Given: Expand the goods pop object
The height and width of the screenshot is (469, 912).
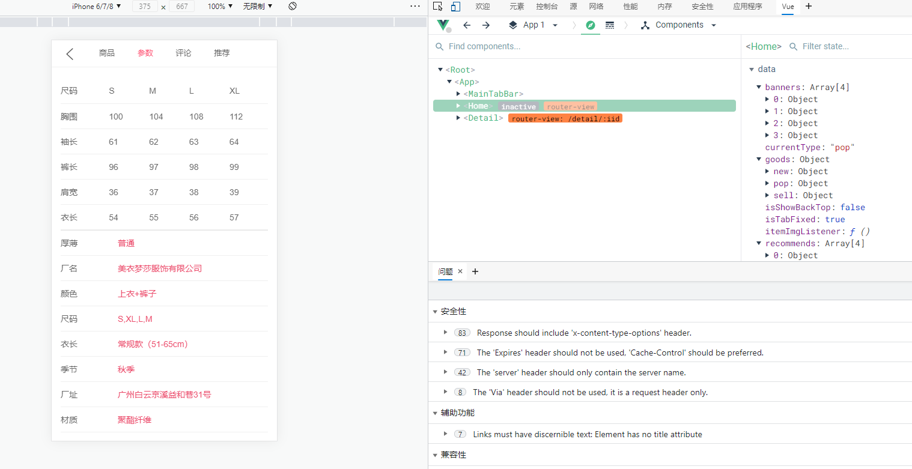Looking at the screenshot, I should [768, 183].
